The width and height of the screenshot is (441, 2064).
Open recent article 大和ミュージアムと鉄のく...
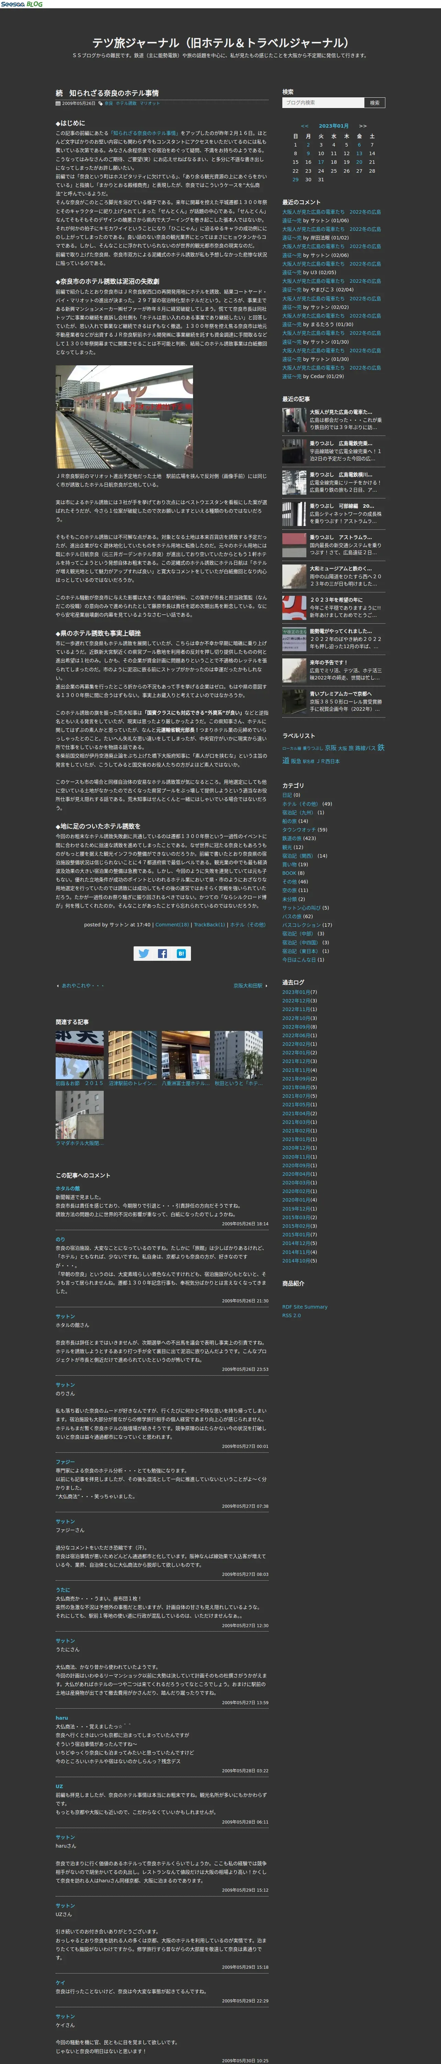pyautogui.click(x=341, y=569)
